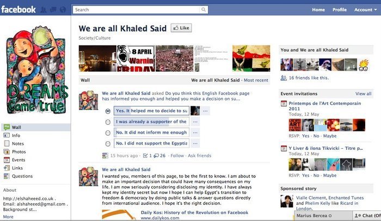
Task: Open friend requests icon in top bar
Action: pos(44,10)
